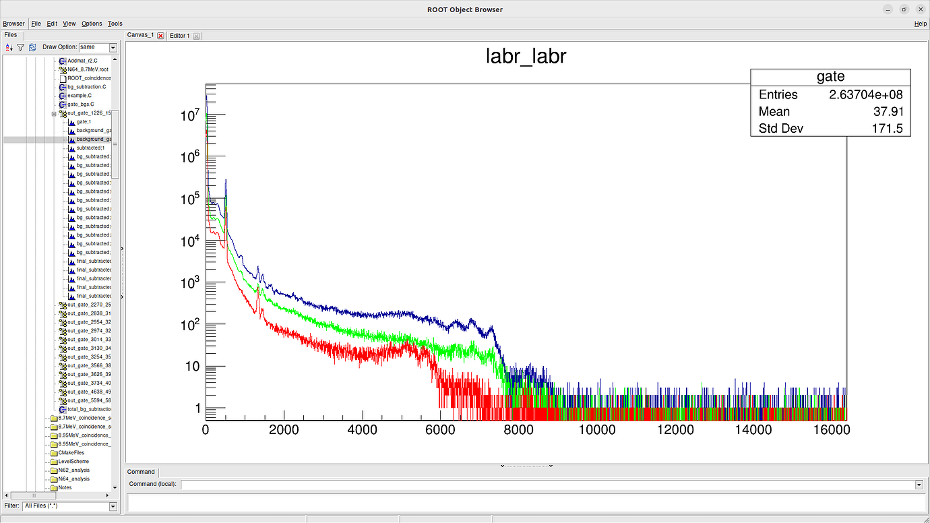This screenshot has width=930, height=523.
Task: Select the LevelScheme folder
Action: tap(71, 462)
